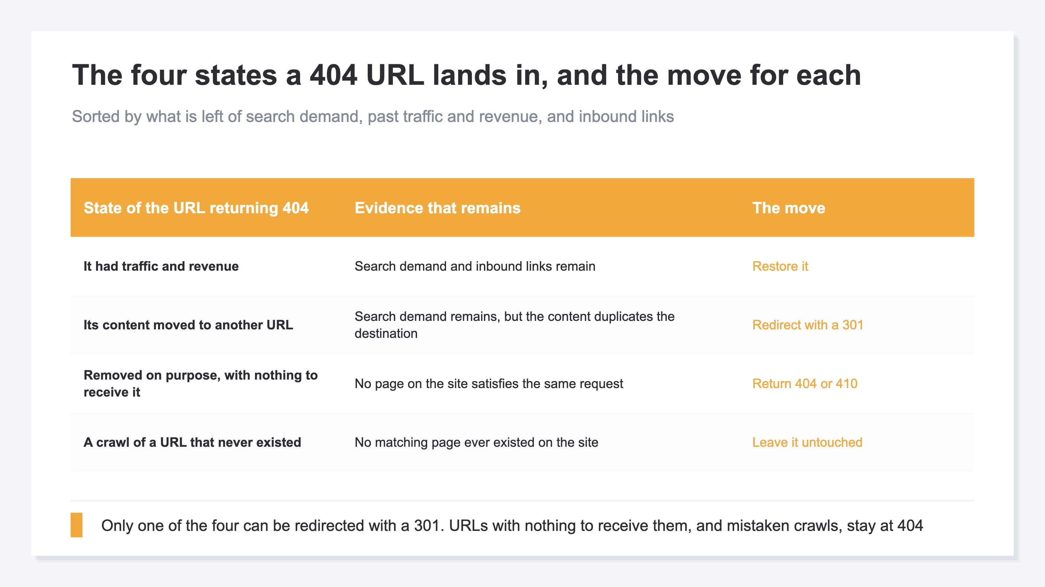Click the cell about content duplicating the destination
1045x587 pixels.
514,325
